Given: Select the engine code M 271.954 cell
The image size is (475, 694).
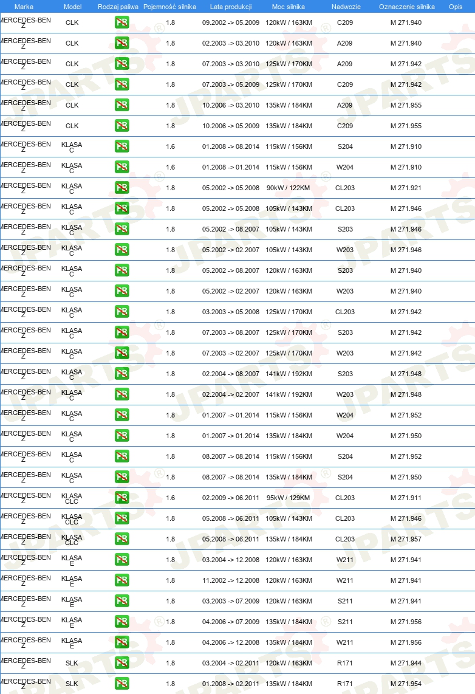Looking at the screenshot, I should click(406, 684).
